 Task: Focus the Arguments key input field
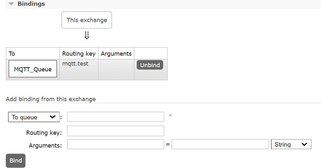click(116, 144)
